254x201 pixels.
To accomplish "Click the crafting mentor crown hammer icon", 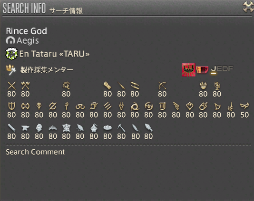I will [11, 70].
